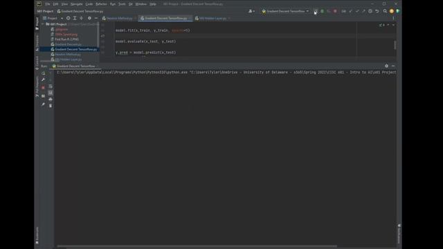The height and width of the screenshot is (249, 443).
Task: Click the Git history clock icon
Action: click(370, 11)
